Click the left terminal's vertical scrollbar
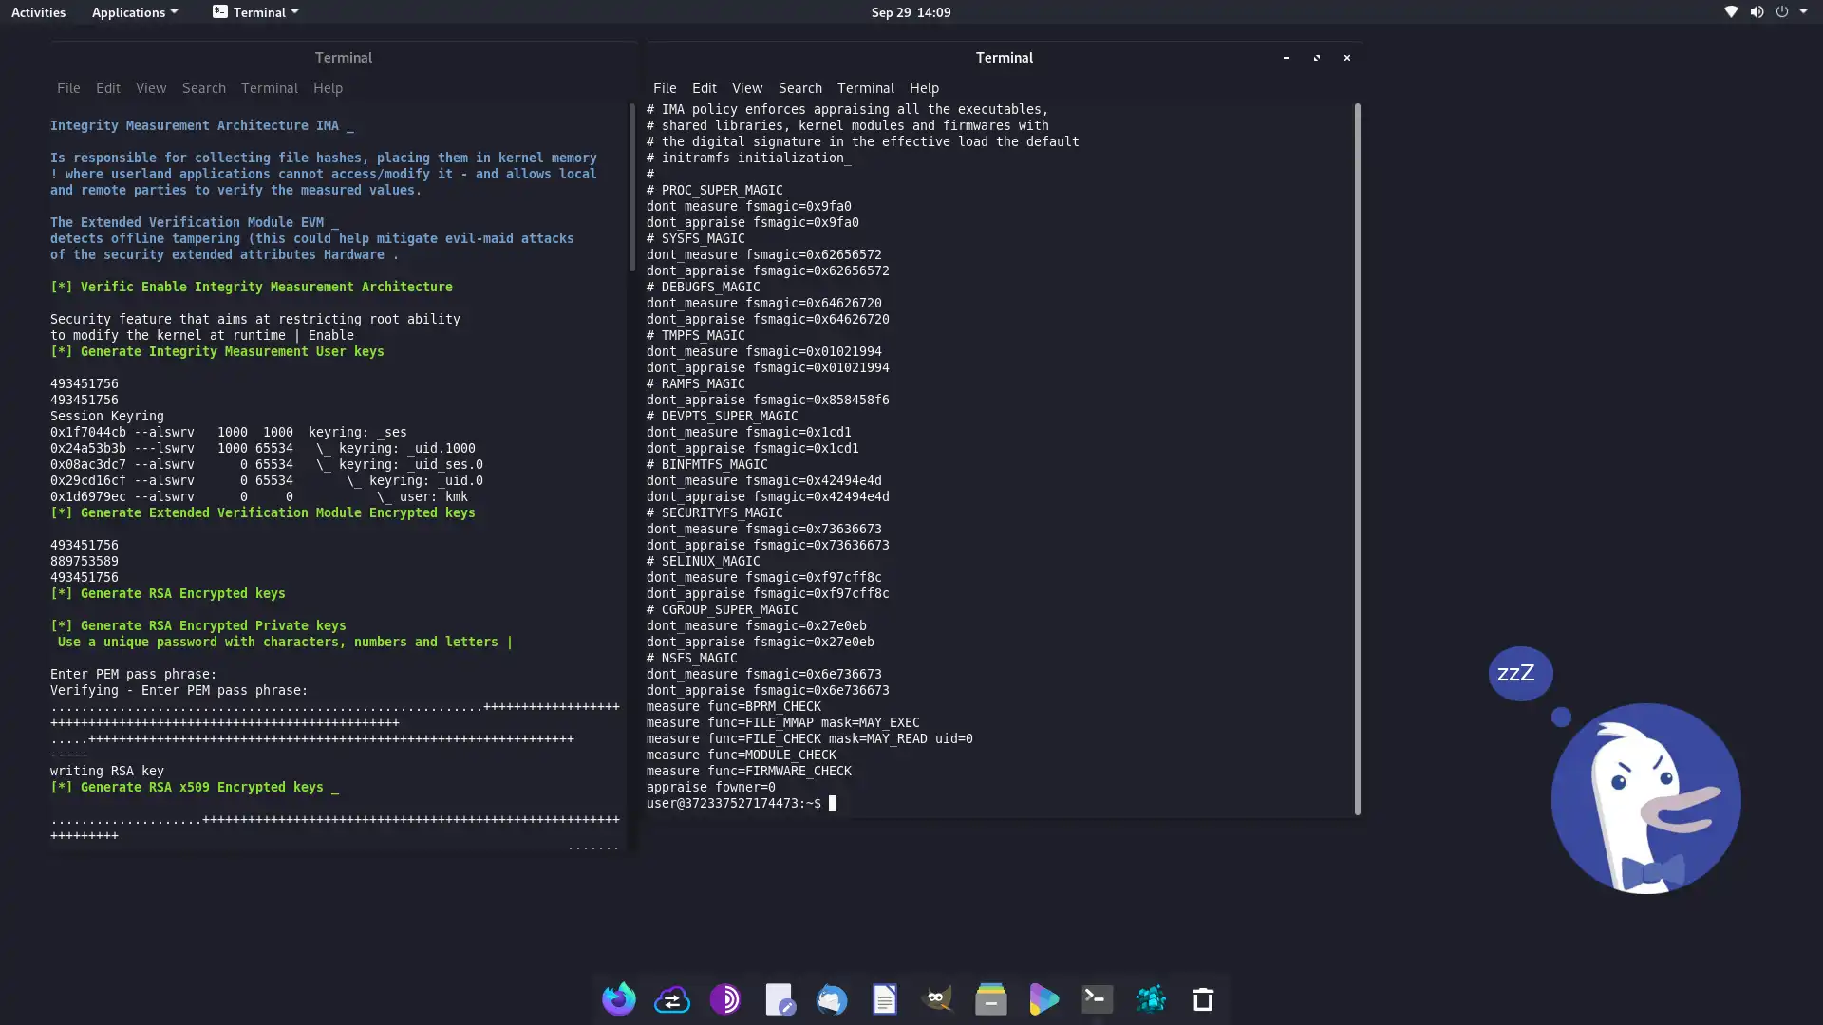The height and width of the screenshot is (1025, 1823). click(631, 188)
